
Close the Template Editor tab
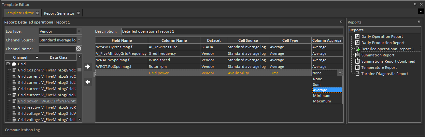point(37,13)
